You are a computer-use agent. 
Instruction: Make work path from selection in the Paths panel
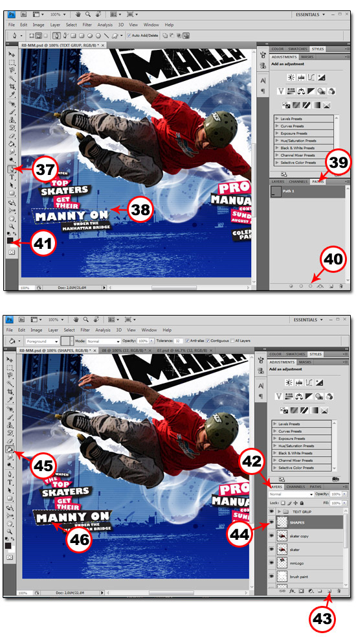tap(320, 286)
